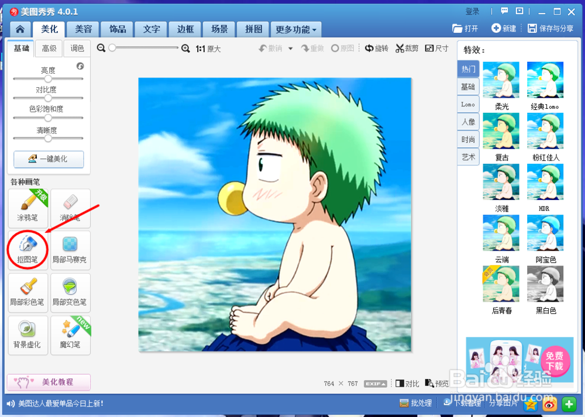585x417 pixels.
Task: Click the green plus icon in status bar
Action: click(x=569, y=404)
